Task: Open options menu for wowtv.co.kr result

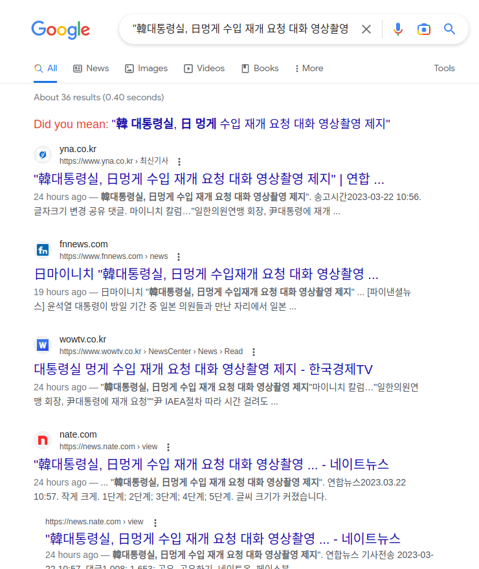Action: click(254, 352)
